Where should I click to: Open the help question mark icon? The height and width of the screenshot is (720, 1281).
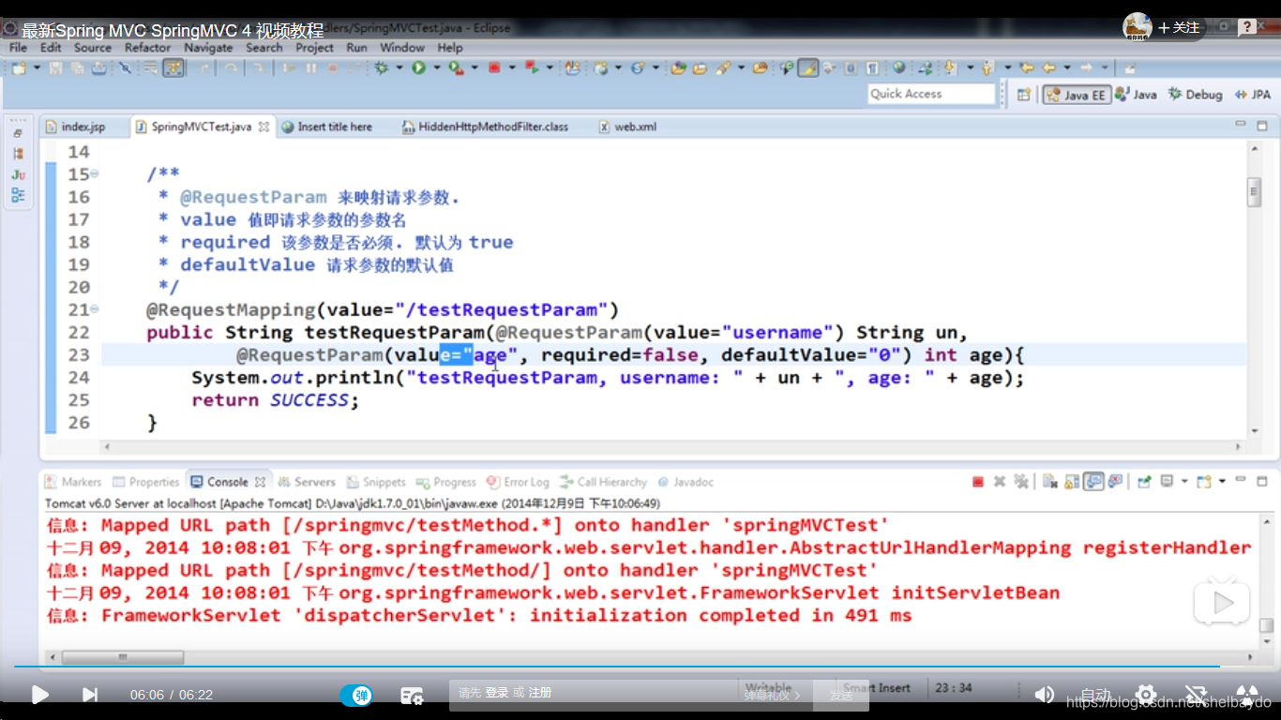tap(1247, 27)
